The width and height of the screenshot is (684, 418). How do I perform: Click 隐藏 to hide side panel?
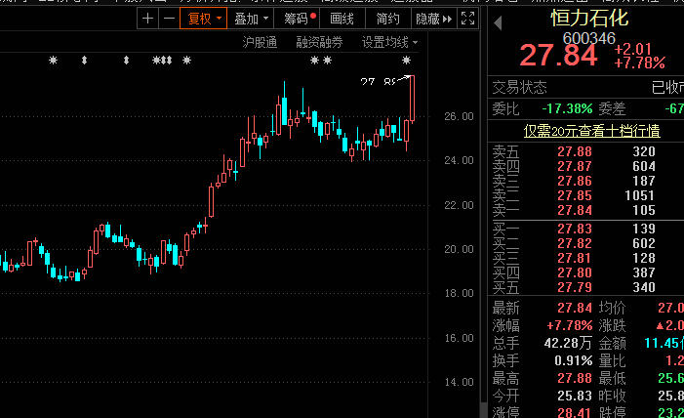(433, 19)
